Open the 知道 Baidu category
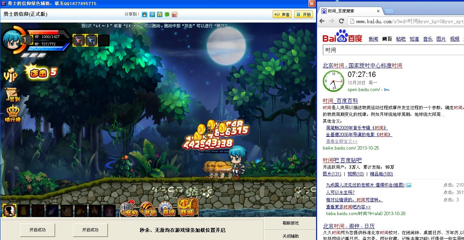 (414, 39)
